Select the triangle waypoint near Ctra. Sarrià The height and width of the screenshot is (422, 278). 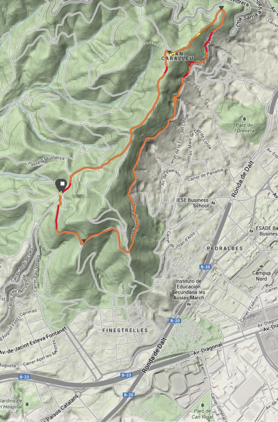(x=221, y=8)
